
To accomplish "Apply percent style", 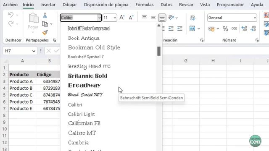I will click(225, 29).
